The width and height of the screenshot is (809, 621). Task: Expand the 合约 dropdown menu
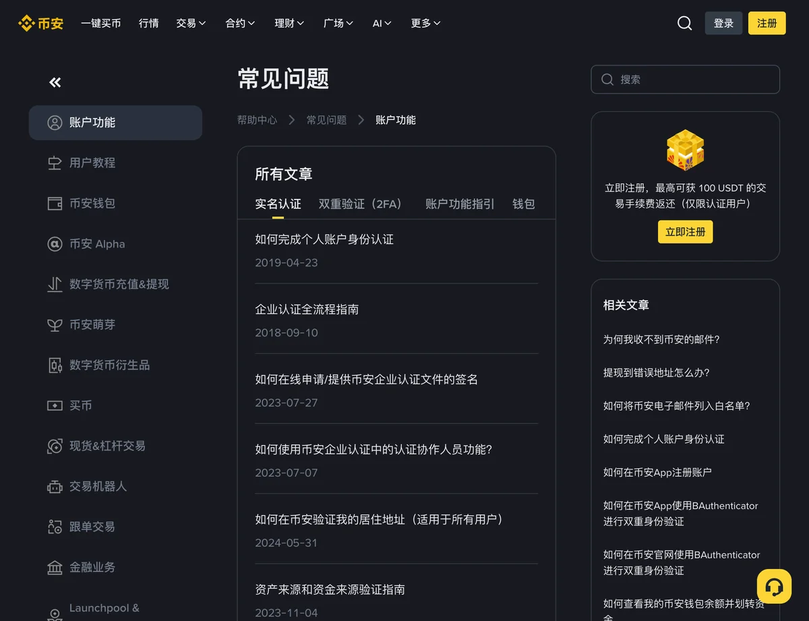tap(240, 23)
